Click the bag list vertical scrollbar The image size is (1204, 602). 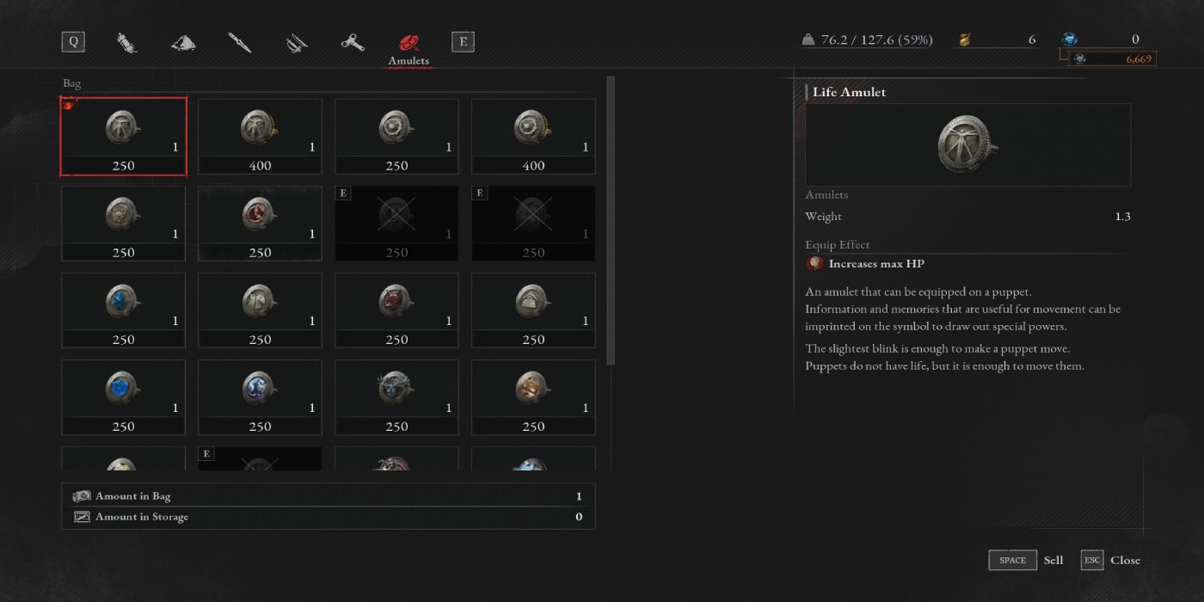611,219
